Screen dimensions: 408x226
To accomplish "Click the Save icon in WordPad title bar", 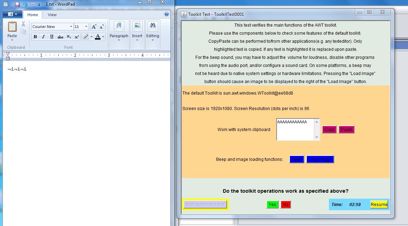I will [x=17, y=5].
